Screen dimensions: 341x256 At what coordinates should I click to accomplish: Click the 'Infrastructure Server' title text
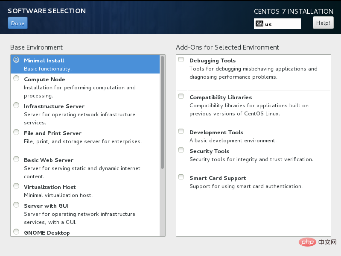[x=54, y=106]
